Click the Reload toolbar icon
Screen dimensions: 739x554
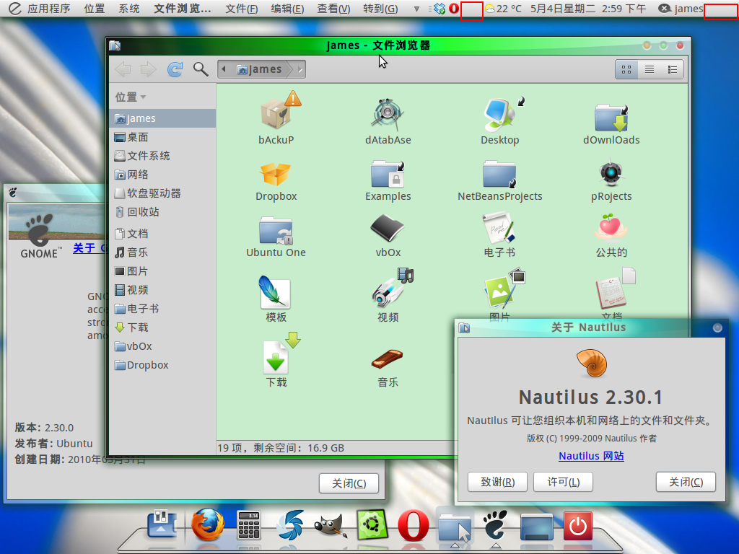coord(175,69)
